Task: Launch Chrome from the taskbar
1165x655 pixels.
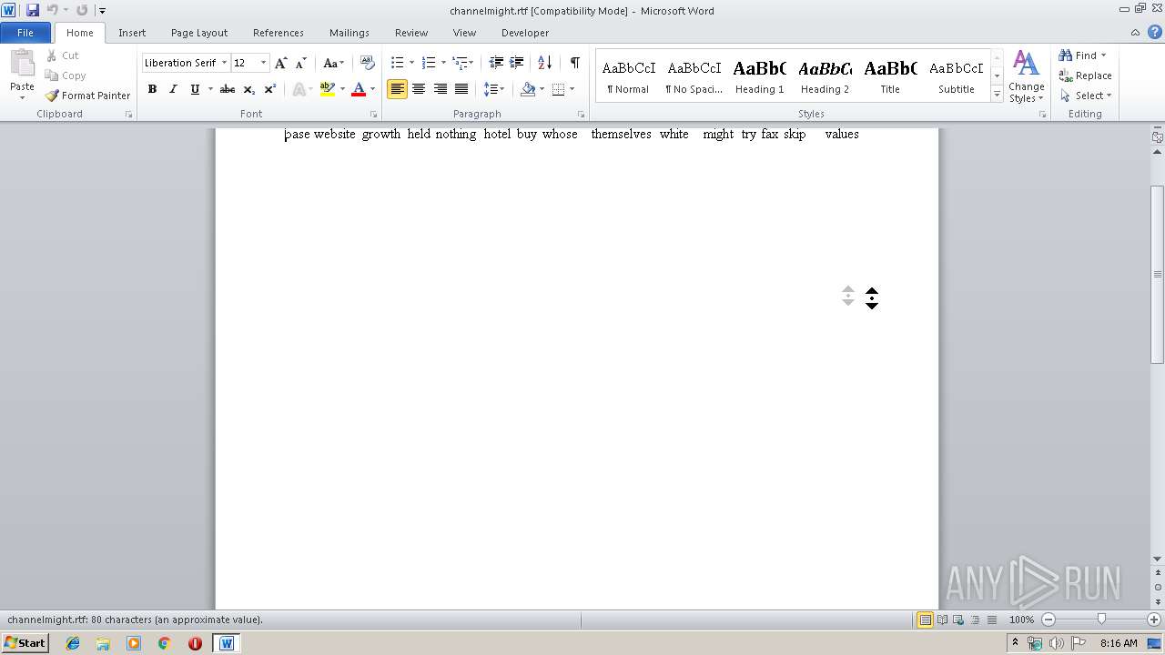Action: click(x=164, y=643)
